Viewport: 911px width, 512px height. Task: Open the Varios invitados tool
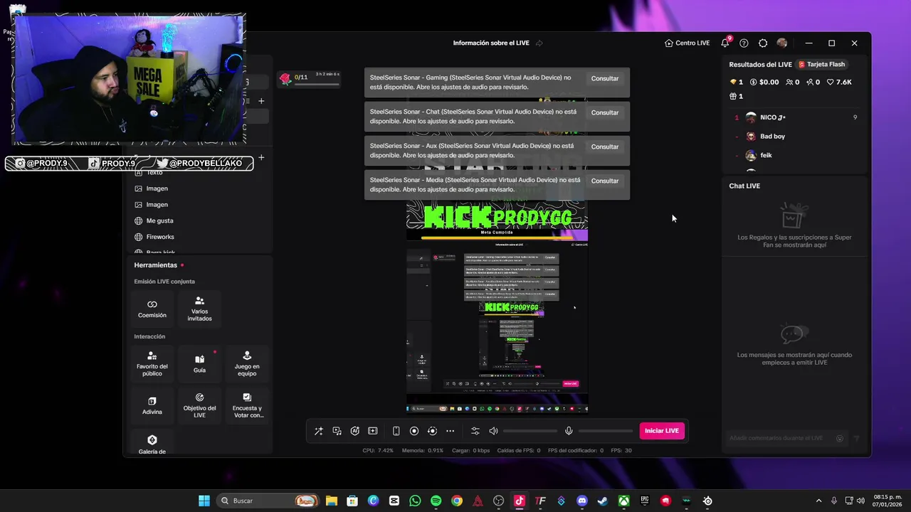coord(199,309)
